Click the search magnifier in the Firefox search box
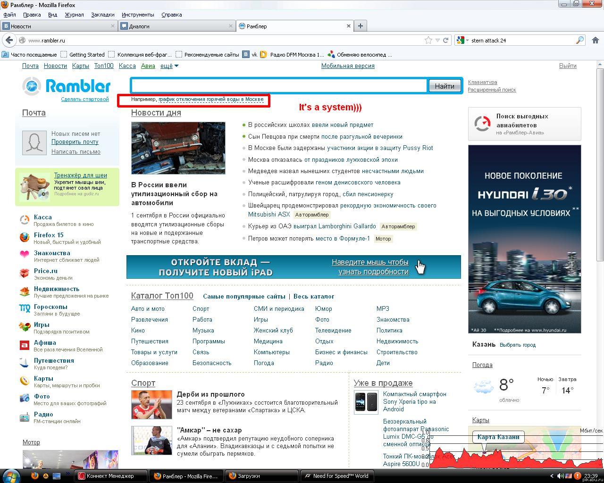604x483 pixels. click(x=580, y=41)
